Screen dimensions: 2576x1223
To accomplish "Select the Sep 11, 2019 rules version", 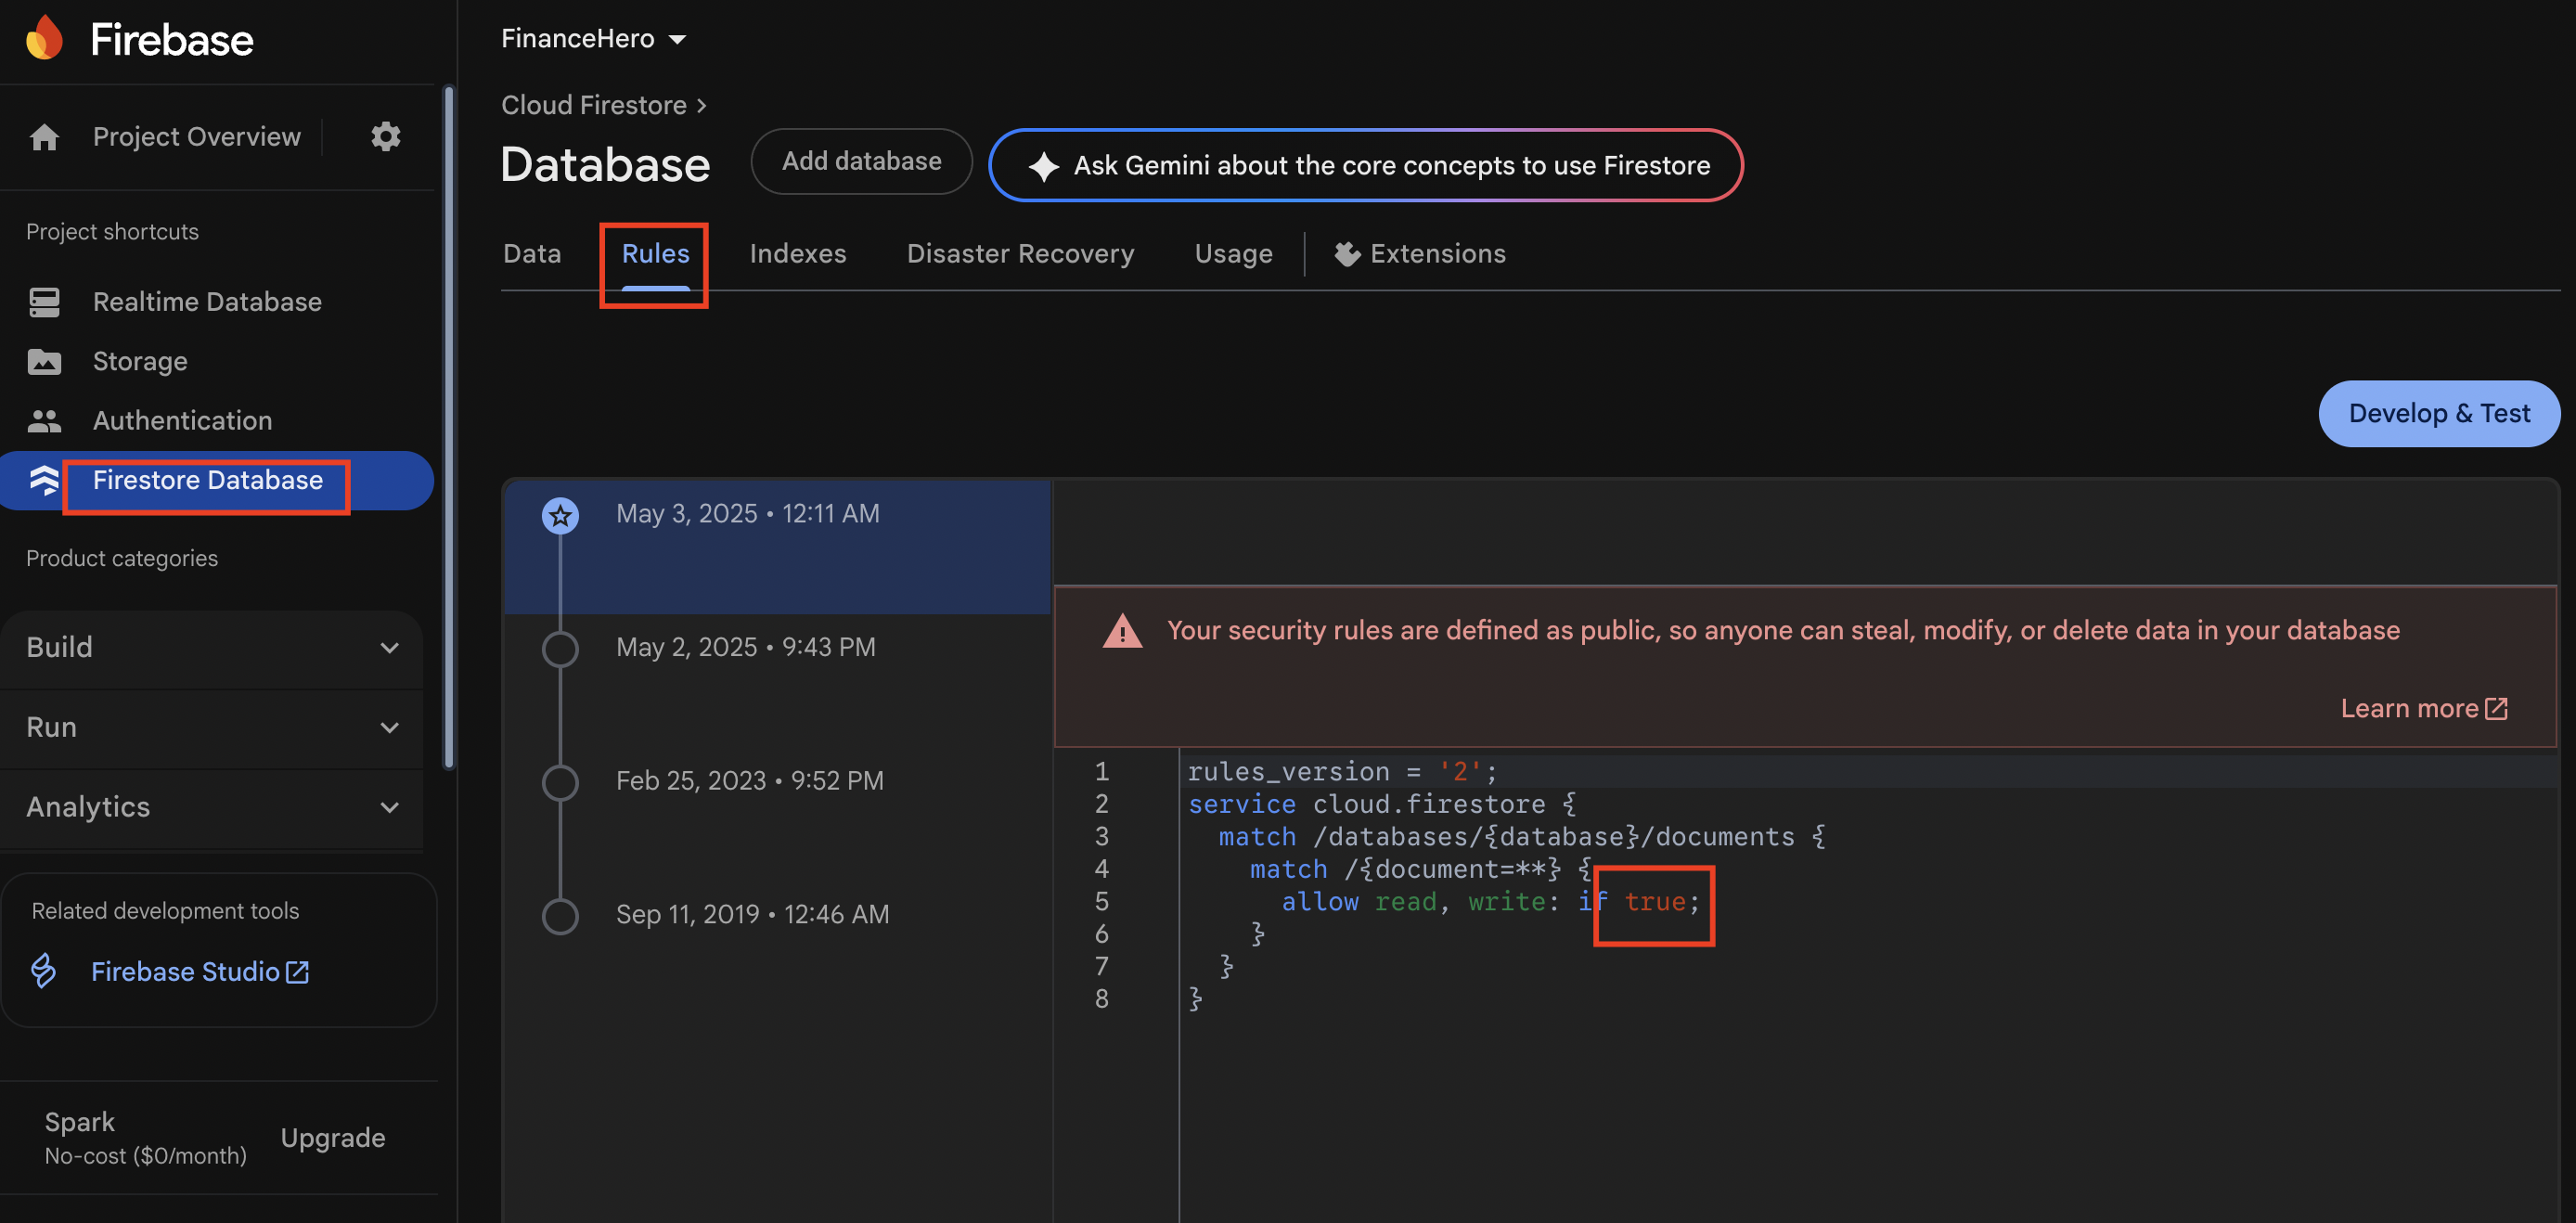I will click(x=751, y=915).
